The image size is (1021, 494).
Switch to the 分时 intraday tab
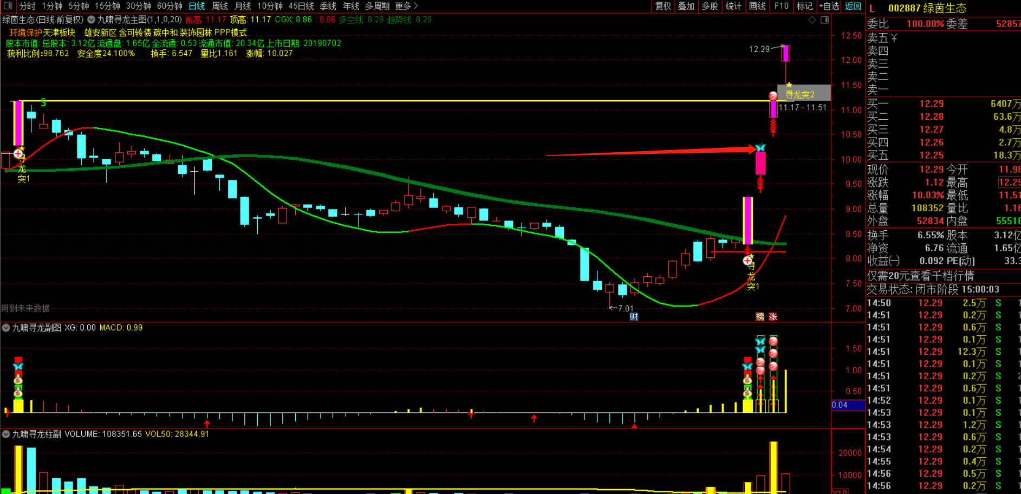27,6
